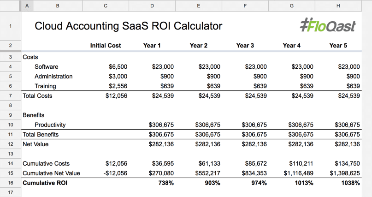Select column H header

click(x=338, y=6)
